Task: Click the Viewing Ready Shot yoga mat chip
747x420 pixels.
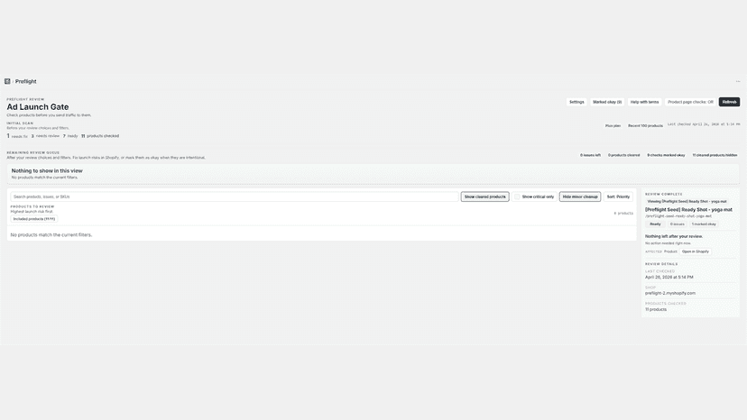Action: tap(687, 201)
